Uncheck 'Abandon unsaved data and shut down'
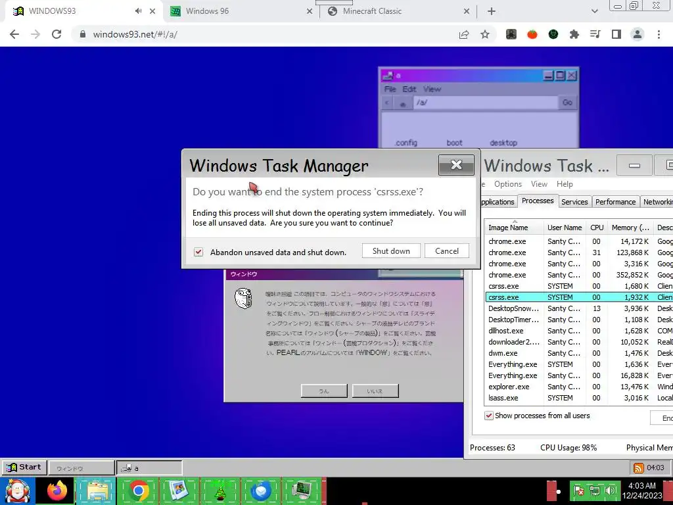The width and height of the screenshot is (673, 505). click(198, 252)
